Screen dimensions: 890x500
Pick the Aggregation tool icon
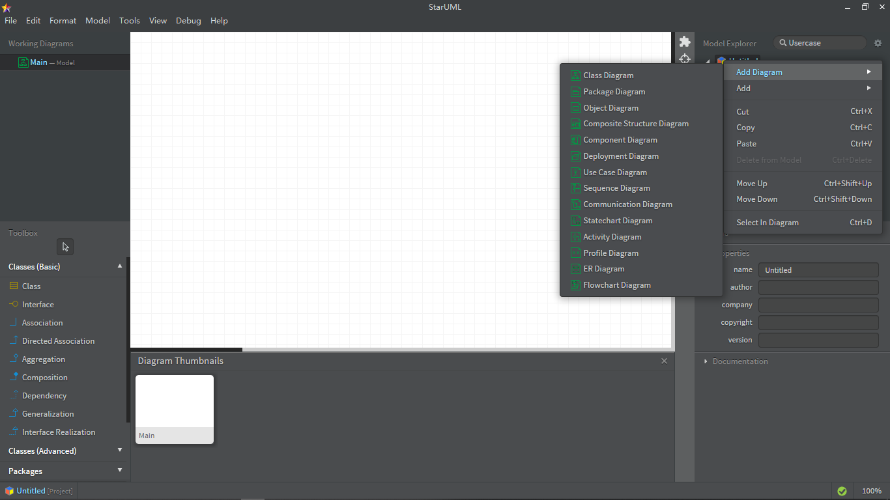pyautogui.click(x=14, y=359)
